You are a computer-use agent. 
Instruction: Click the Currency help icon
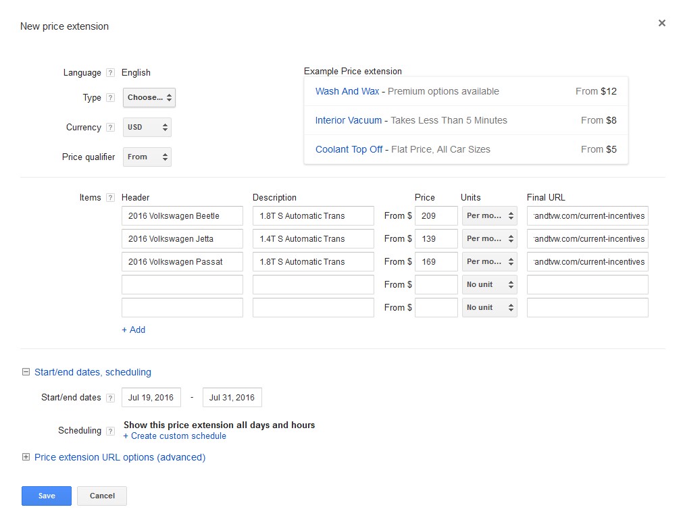tap(110, 127)
